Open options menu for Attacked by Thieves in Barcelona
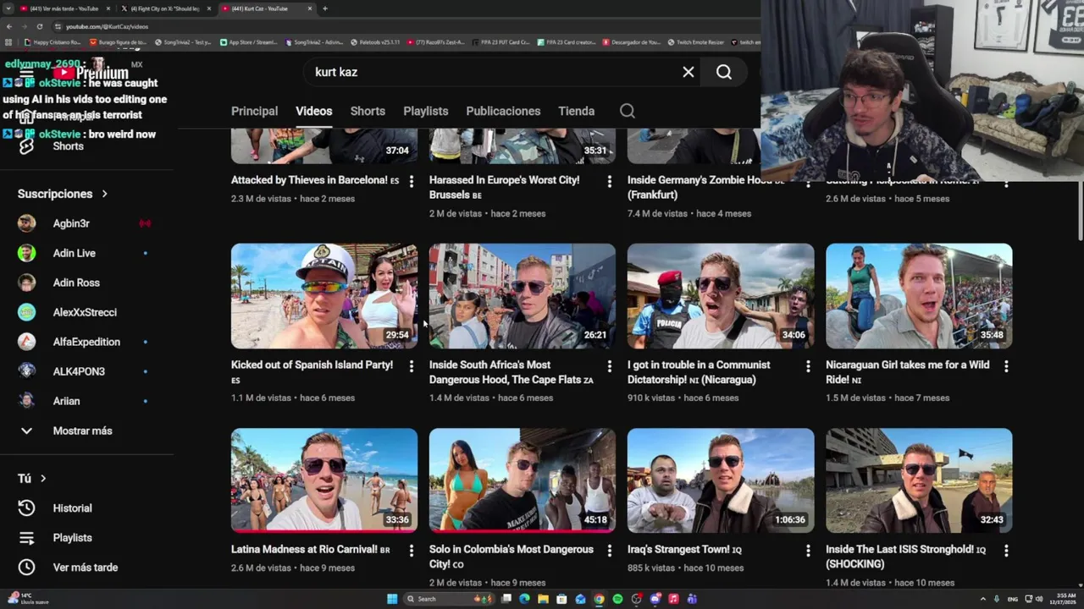 [412, 181]
